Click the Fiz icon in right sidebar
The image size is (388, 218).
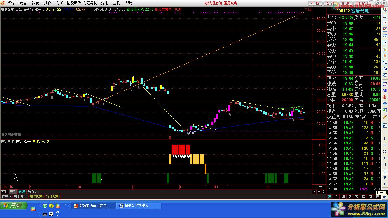click(x=385, y=62)
